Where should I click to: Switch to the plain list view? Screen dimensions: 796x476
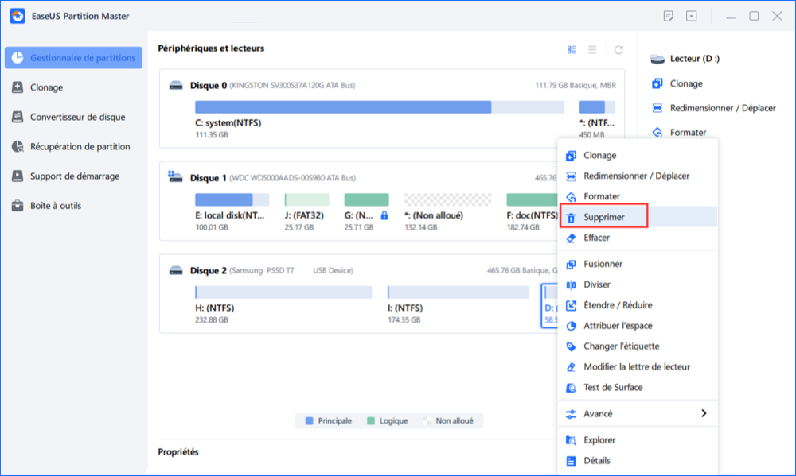[x=592, y=49]
